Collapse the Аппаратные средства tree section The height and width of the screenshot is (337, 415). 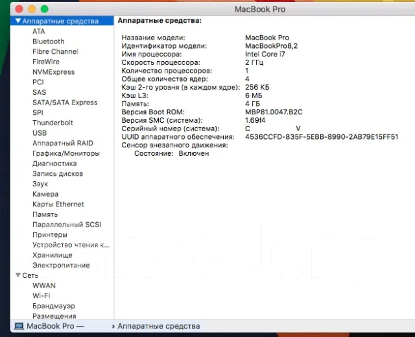pyautogui.click(x=18, y=21)
